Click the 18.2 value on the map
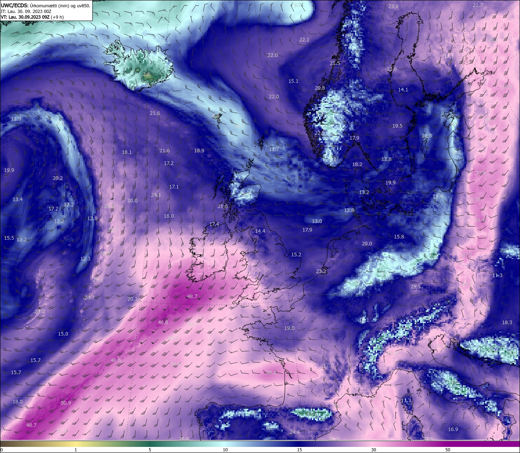520x453 pixels. (x=357, y=165)
